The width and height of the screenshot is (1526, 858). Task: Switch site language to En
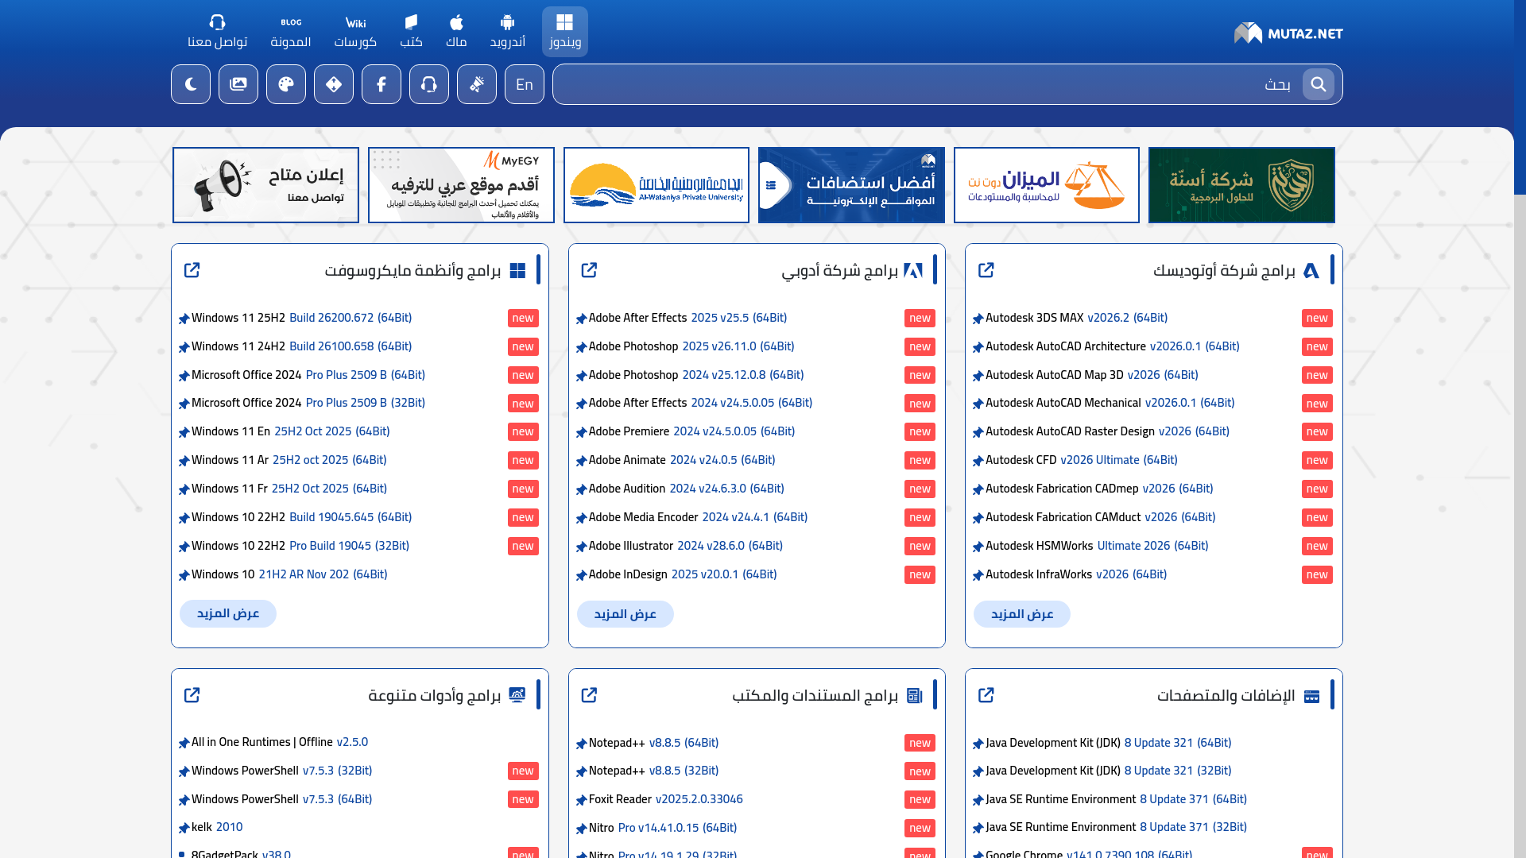(x=525, y=84)
